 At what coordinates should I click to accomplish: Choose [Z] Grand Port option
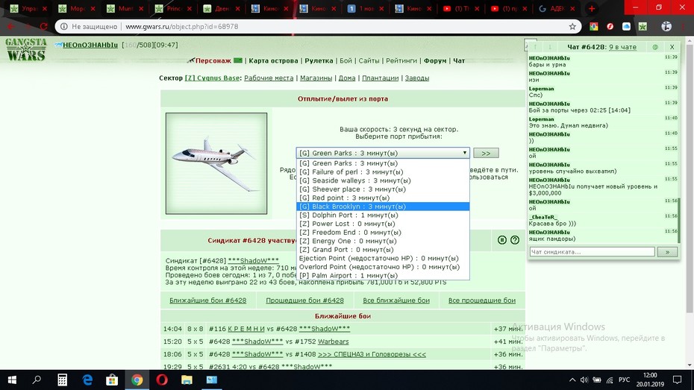pyautogui.click(x=383, y=249)
